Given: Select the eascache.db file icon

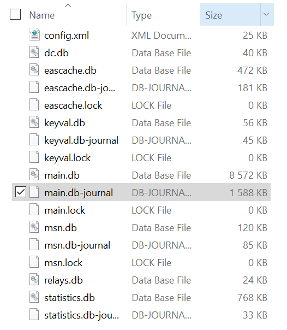Looking at the screenshot, I should coord(34,70).
